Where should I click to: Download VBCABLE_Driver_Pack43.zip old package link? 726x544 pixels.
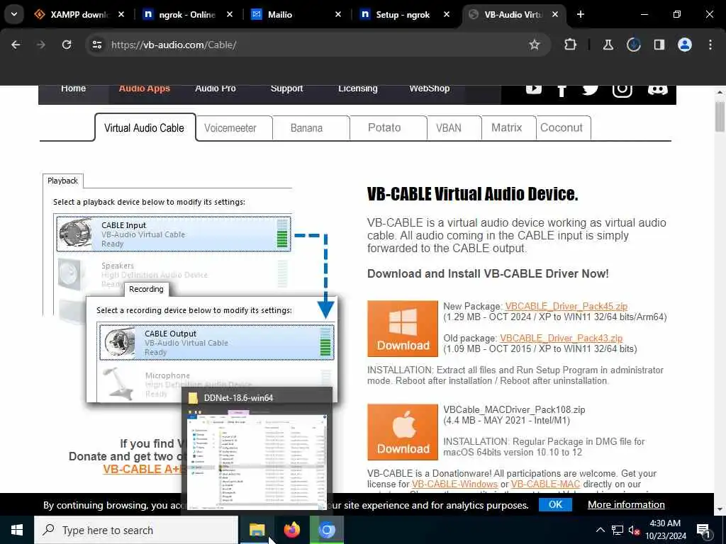pyautogui.click(x=562, y=338)
